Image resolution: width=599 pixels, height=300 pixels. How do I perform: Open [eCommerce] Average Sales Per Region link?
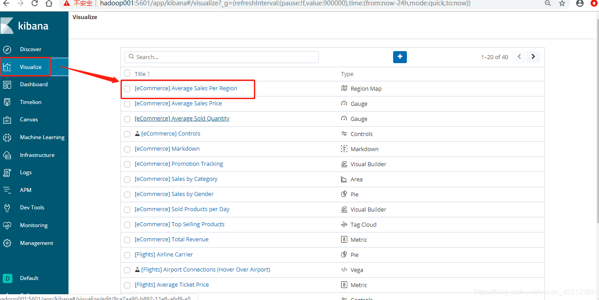pos(186,88)
